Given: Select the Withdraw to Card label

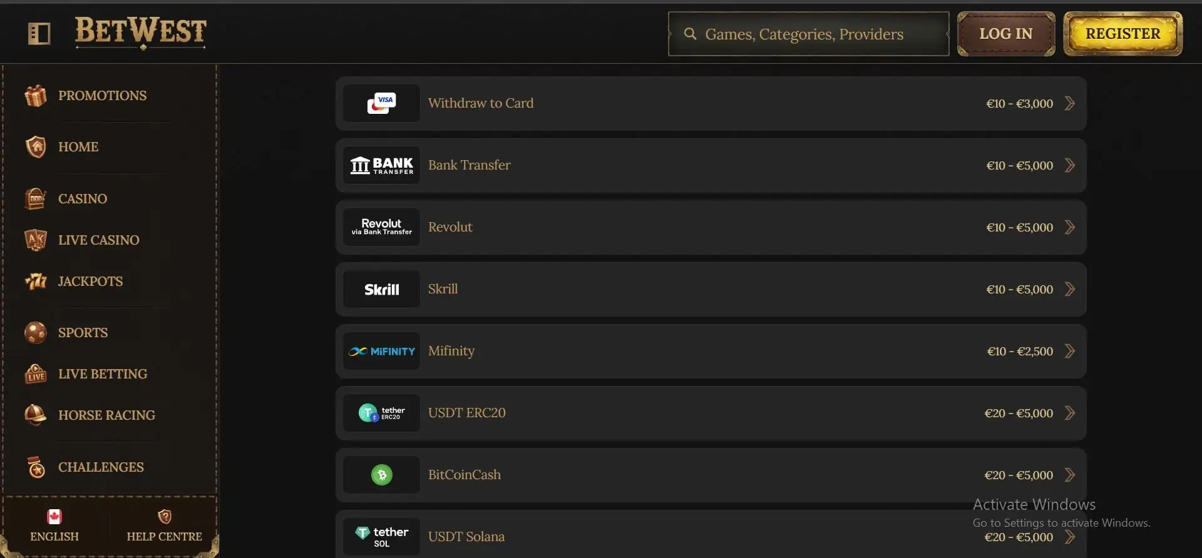Looking at the screenshot, I should click(x=481, y=103).
